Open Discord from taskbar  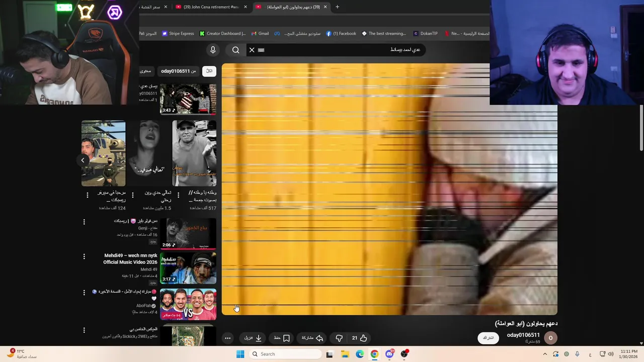click(389, 354)
